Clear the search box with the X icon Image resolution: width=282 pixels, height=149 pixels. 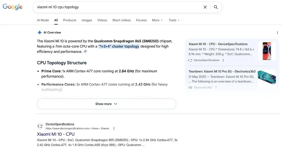(x=205, y=7)
